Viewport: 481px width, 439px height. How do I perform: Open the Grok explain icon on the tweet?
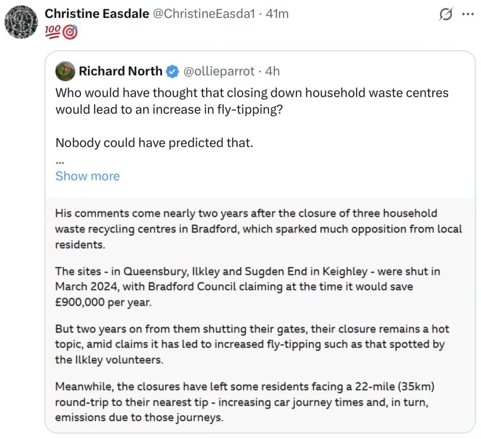pos(445,15)
